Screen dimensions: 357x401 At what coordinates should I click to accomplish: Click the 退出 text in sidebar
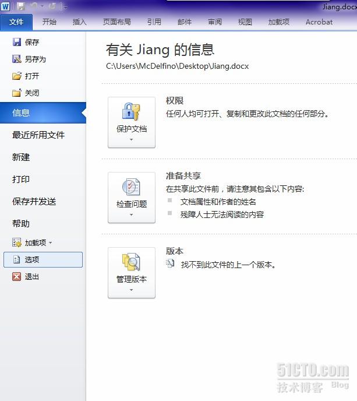tap(32, 277)
